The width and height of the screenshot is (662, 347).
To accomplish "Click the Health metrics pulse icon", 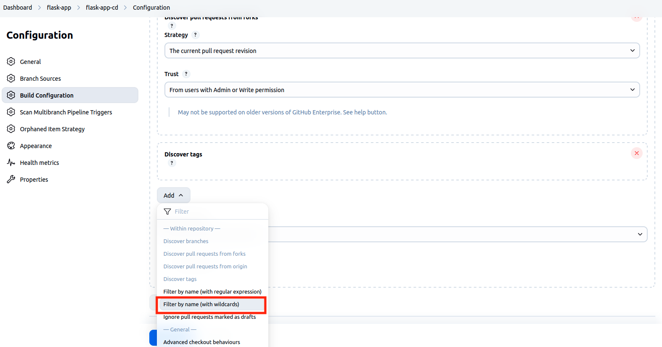I will [x=11, y=162].
